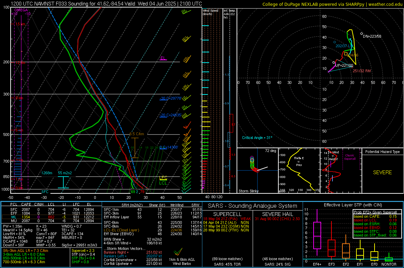
Task: Click the 15 km height marker
Action: [20, 24]
